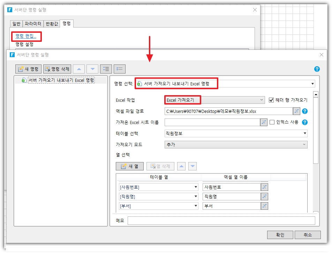This screenshot has height=253, width=332.
Task: Click the outdent command list icon
Action: click(x=120, y=69)
